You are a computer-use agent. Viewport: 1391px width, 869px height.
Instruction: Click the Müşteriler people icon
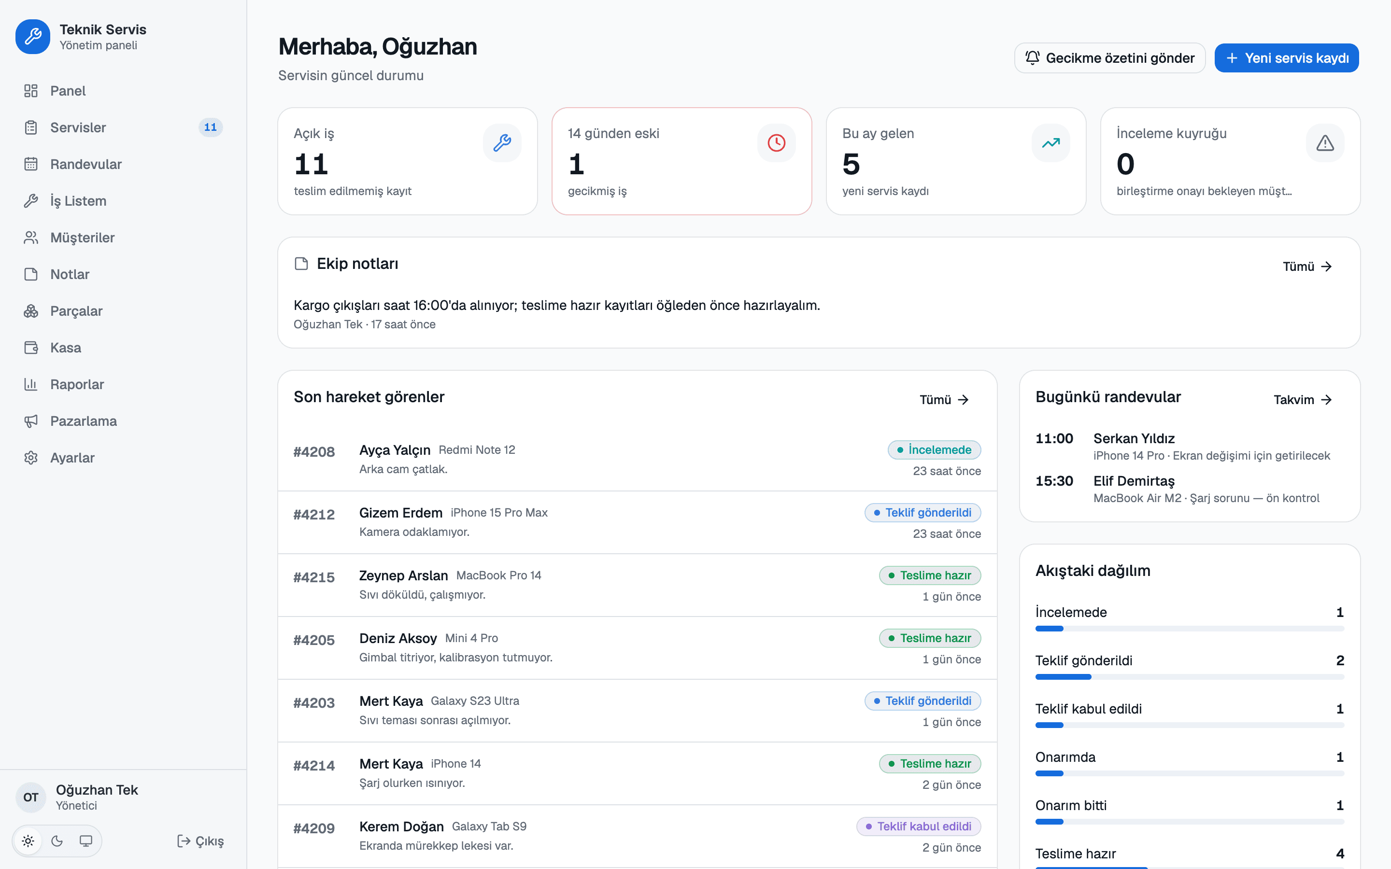pyautogui.click(x=31, y=238)
